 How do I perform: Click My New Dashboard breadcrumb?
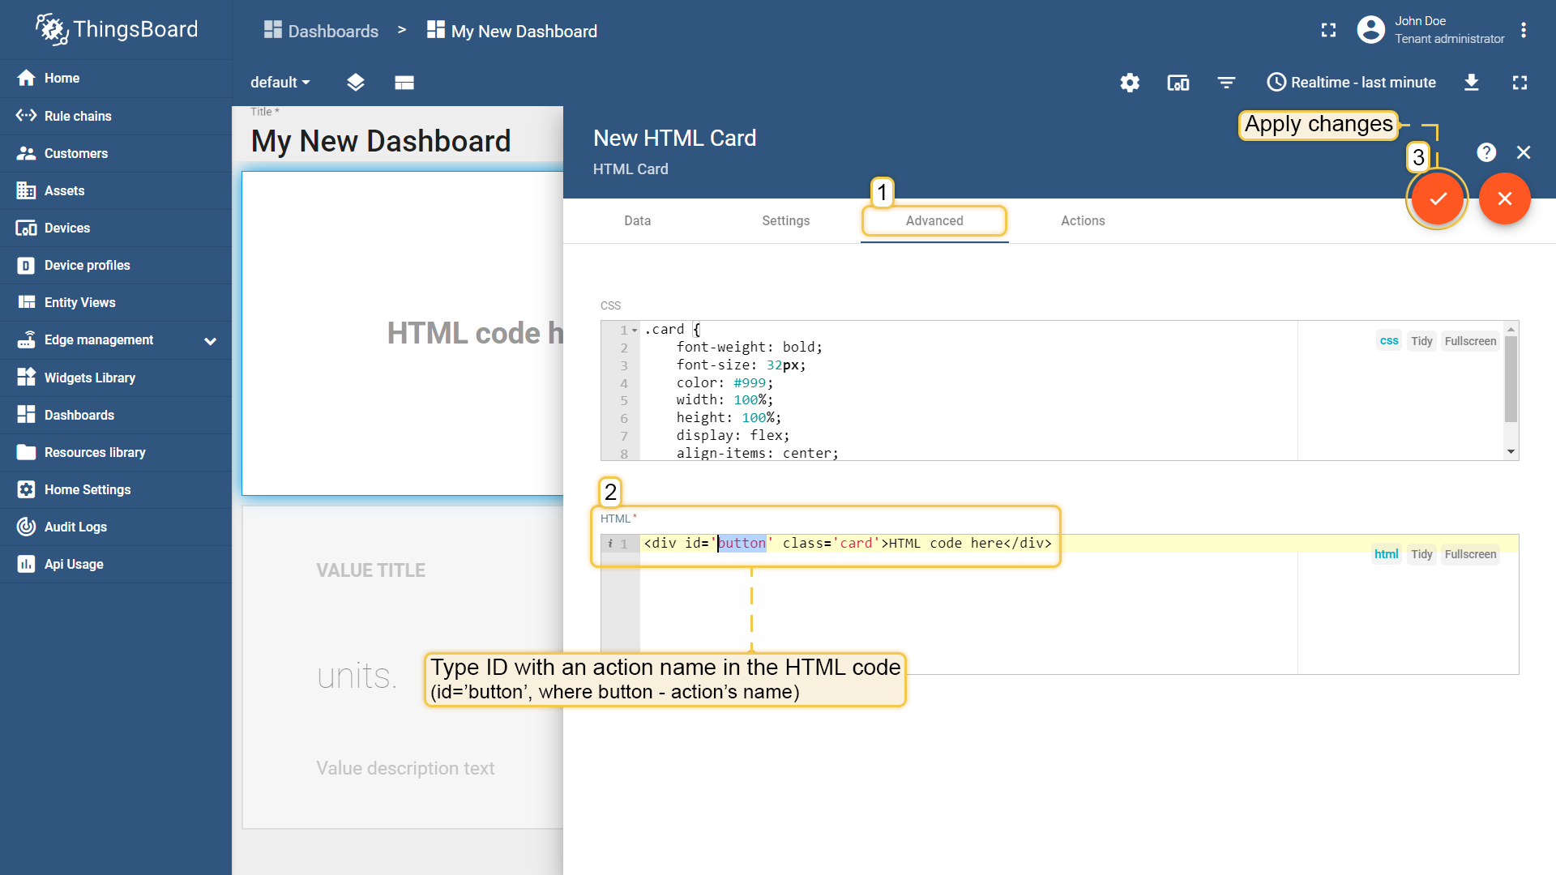[512, 31]
